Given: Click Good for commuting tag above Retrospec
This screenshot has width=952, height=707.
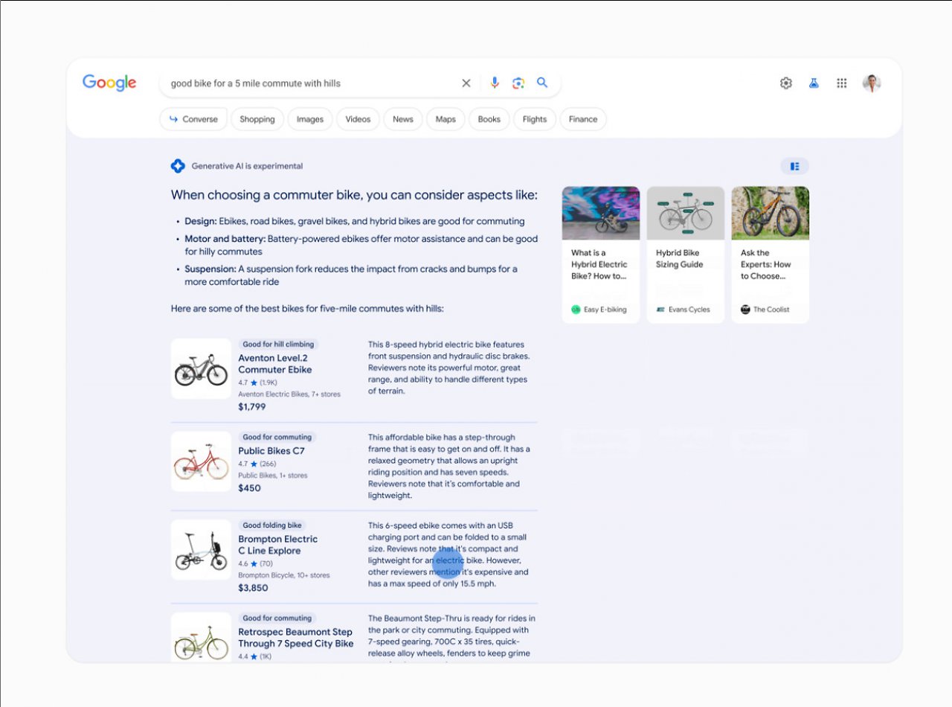Looking at the screenshot, I should [x=277, y=618].
